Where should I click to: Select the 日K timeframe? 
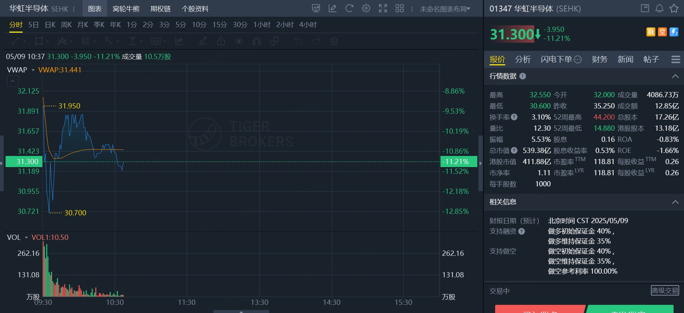(50, 25)
